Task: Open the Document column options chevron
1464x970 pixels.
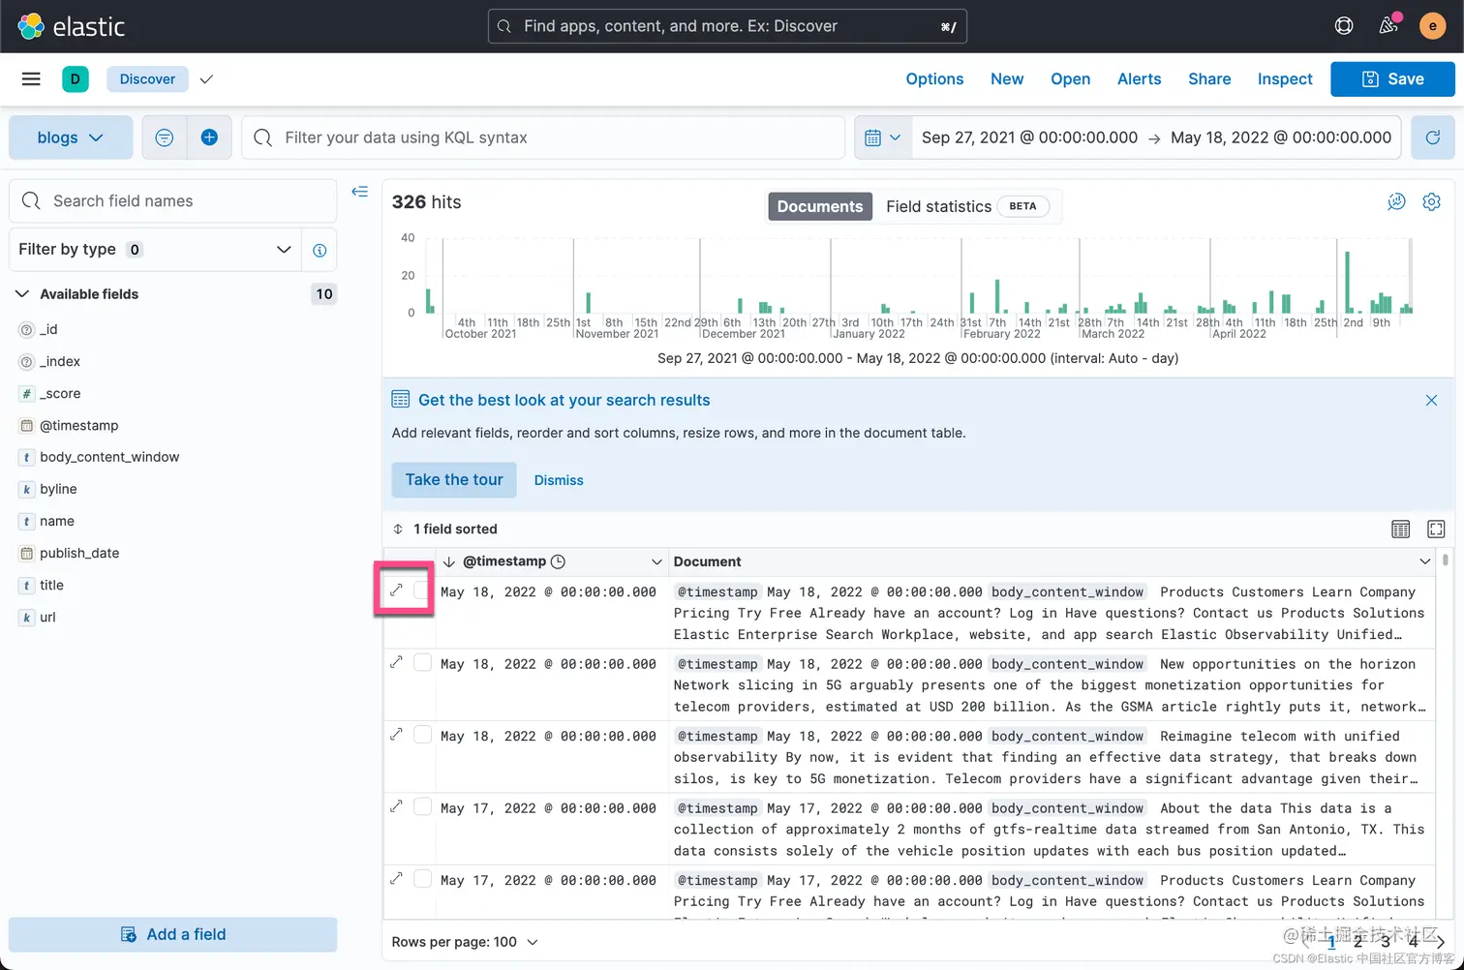Action: pyautogui.click(x=1424, y=561)
